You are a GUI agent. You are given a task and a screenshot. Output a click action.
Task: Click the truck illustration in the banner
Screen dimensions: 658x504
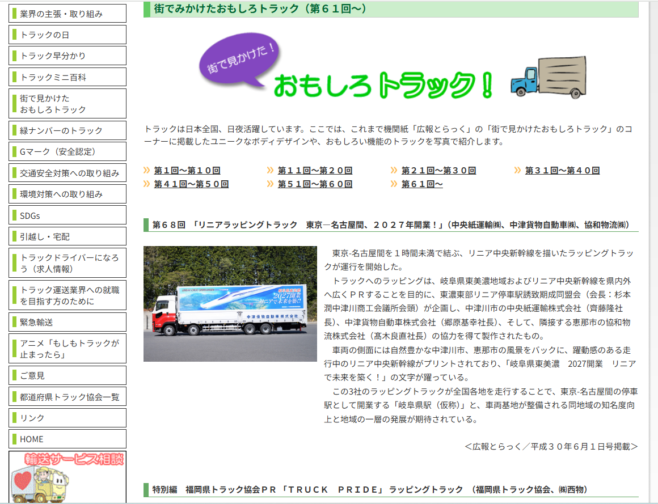pos(548,78)
